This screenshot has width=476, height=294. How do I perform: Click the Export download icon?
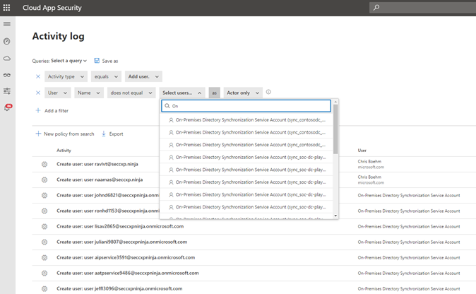pyautogui.click(x=104, y=134)
